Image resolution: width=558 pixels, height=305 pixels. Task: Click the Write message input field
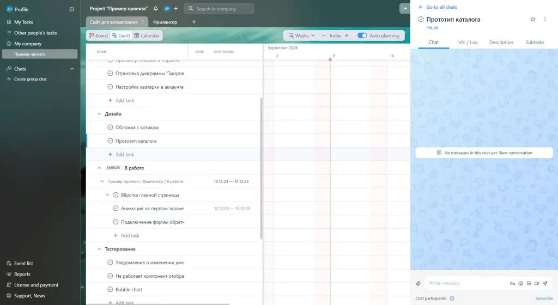[467, 283]
